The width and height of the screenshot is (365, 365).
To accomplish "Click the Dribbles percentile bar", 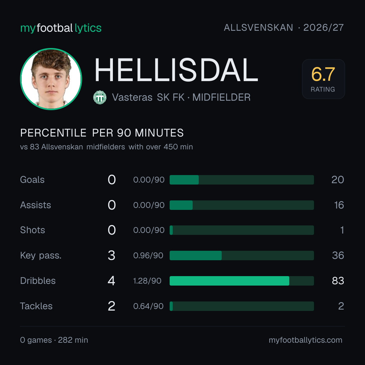I will 242,281.
